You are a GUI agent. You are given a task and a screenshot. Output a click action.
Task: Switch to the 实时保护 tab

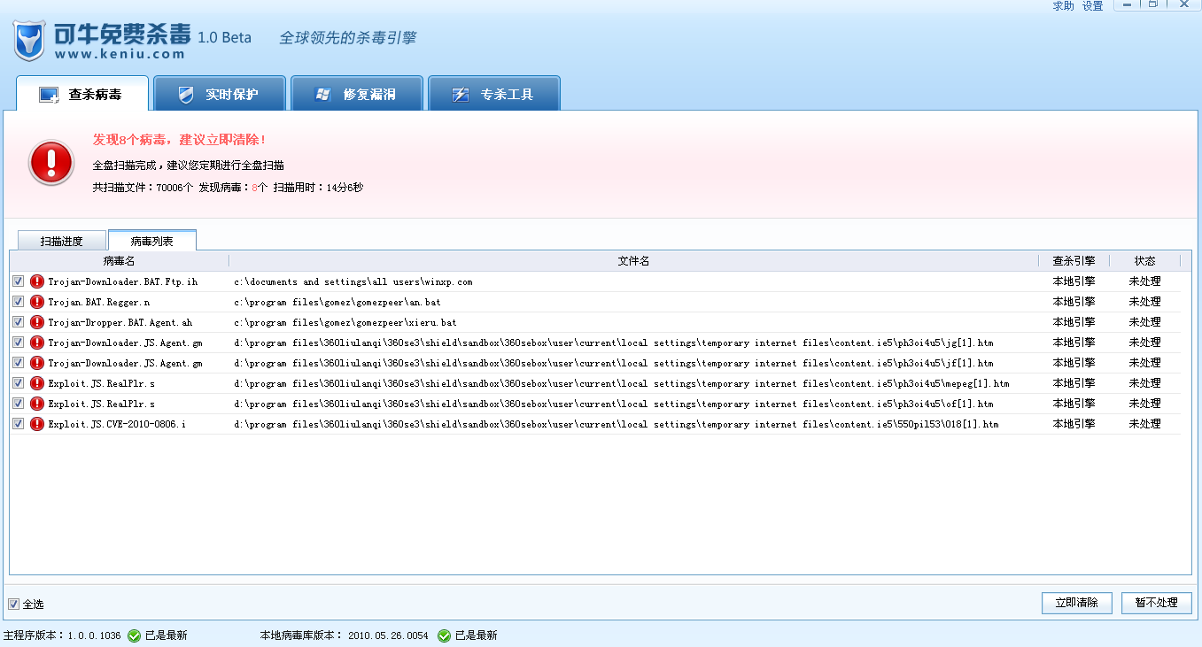coord(220,94)
